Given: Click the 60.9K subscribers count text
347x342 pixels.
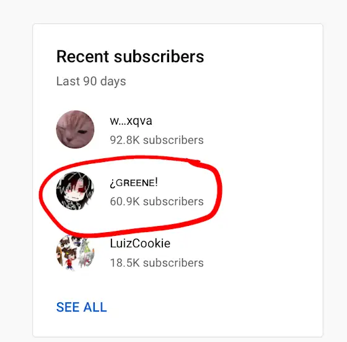Looking at the screenshot, I should (x=157, y=202).
